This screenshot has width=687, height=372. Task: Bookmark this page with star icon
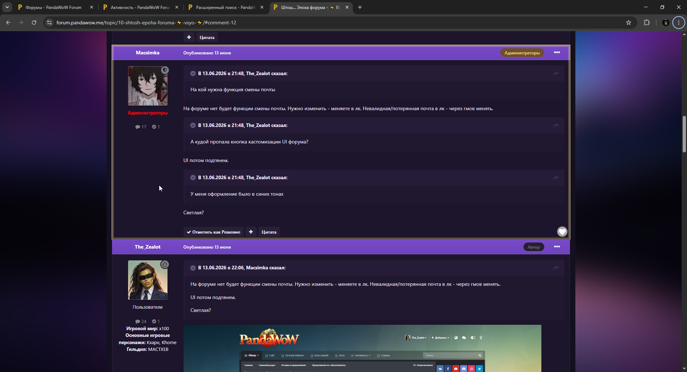[629, 23]
